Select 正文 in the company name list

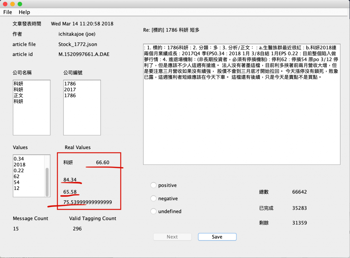pyautogui.click(x=18, y=95)
